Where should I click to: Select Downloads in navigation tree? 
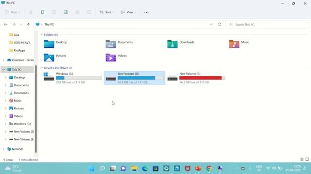[x=19, y=93]
